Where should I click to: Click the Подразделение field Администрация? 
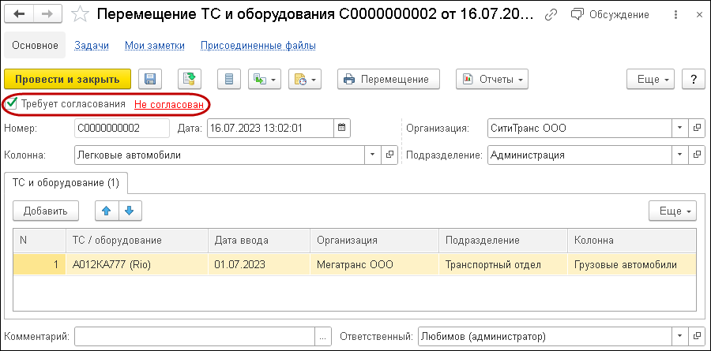580,155
